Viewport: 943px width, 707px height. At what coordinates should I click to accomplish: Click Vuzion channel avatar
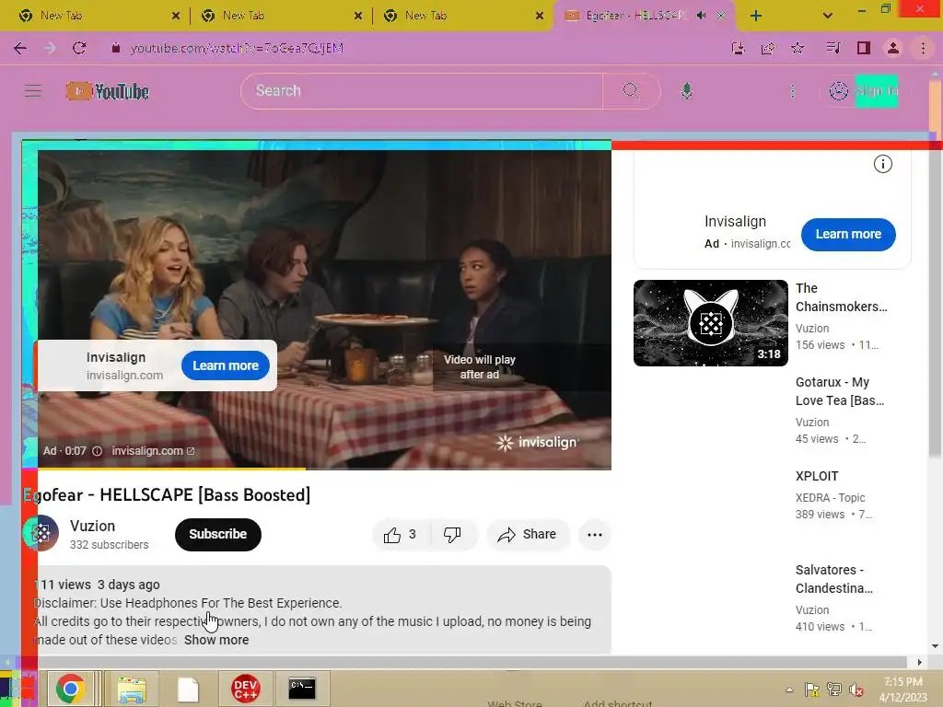click(41, 533)
